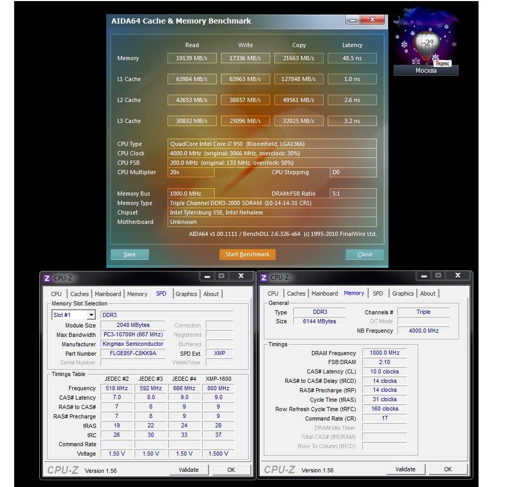Image resolution: width=511 pixels, height=487 pixels.
Task: Click Channels # field showing Triple
Action: point(424,312)
